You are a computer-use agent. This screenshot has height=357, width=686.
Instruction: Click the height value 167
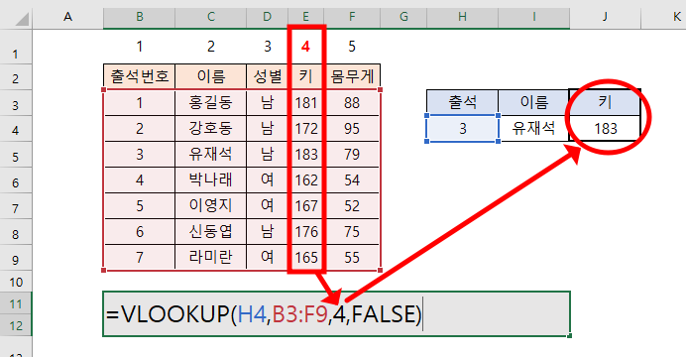pos(305,206)
